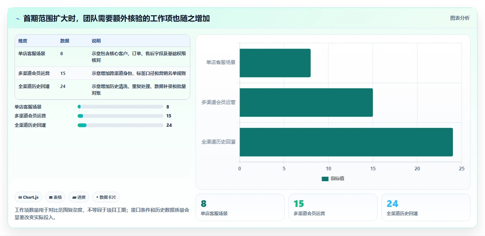Click the 图表分析 label at top right
Viewport: 485px width, 236px height.
tap(460, 18)
